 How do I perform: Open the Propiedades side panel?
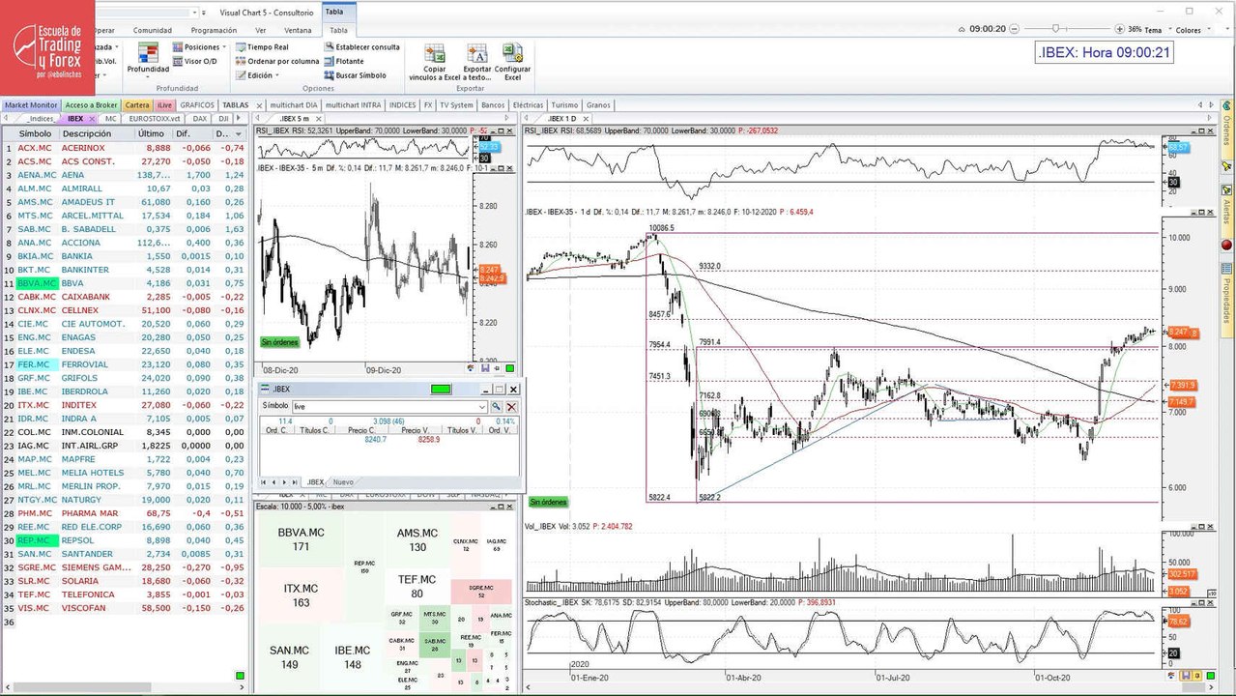pyautogui.click(x=1227, y=302)
